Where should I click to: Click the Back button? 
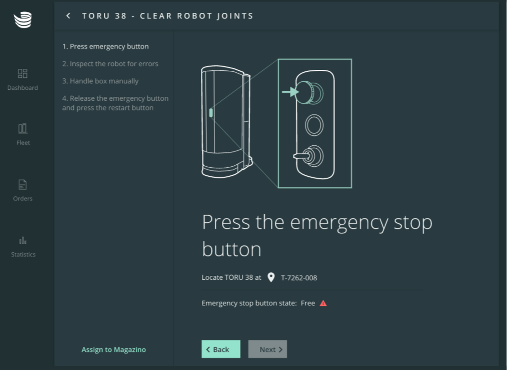[x=221, y=349]
